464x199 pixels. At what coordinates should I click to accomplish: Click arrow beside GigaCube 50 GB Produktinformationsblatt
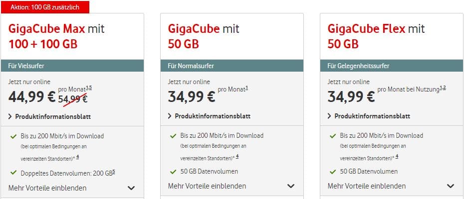(170, 116)
